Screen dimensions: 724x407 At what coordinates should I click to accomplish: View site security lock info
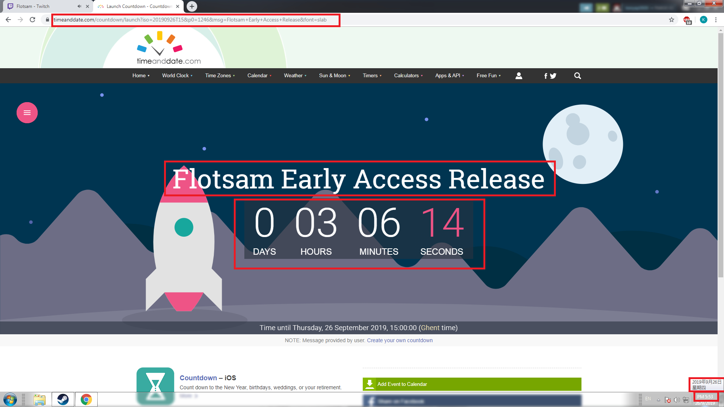[x=47, y=20]
